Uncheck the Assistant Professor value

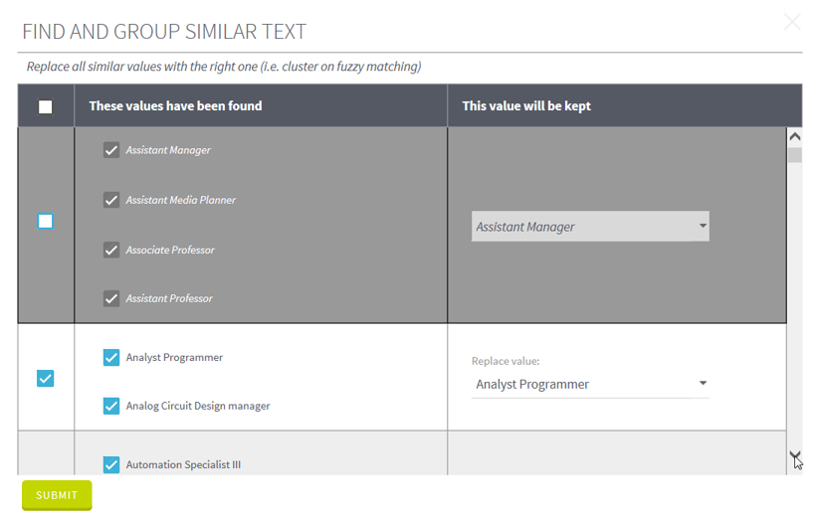(111, 298)
